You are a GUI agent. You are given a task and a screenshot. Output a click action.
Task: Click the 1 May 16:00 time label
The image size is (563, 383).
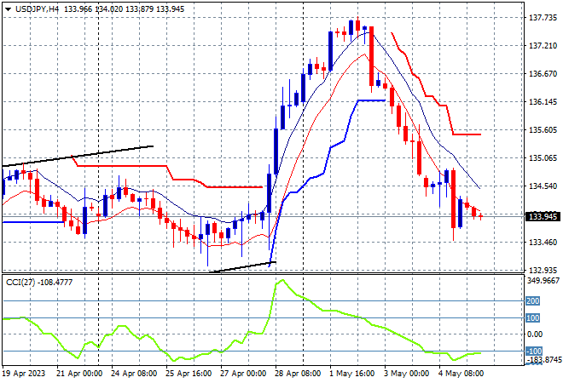[x=351, y=374]
